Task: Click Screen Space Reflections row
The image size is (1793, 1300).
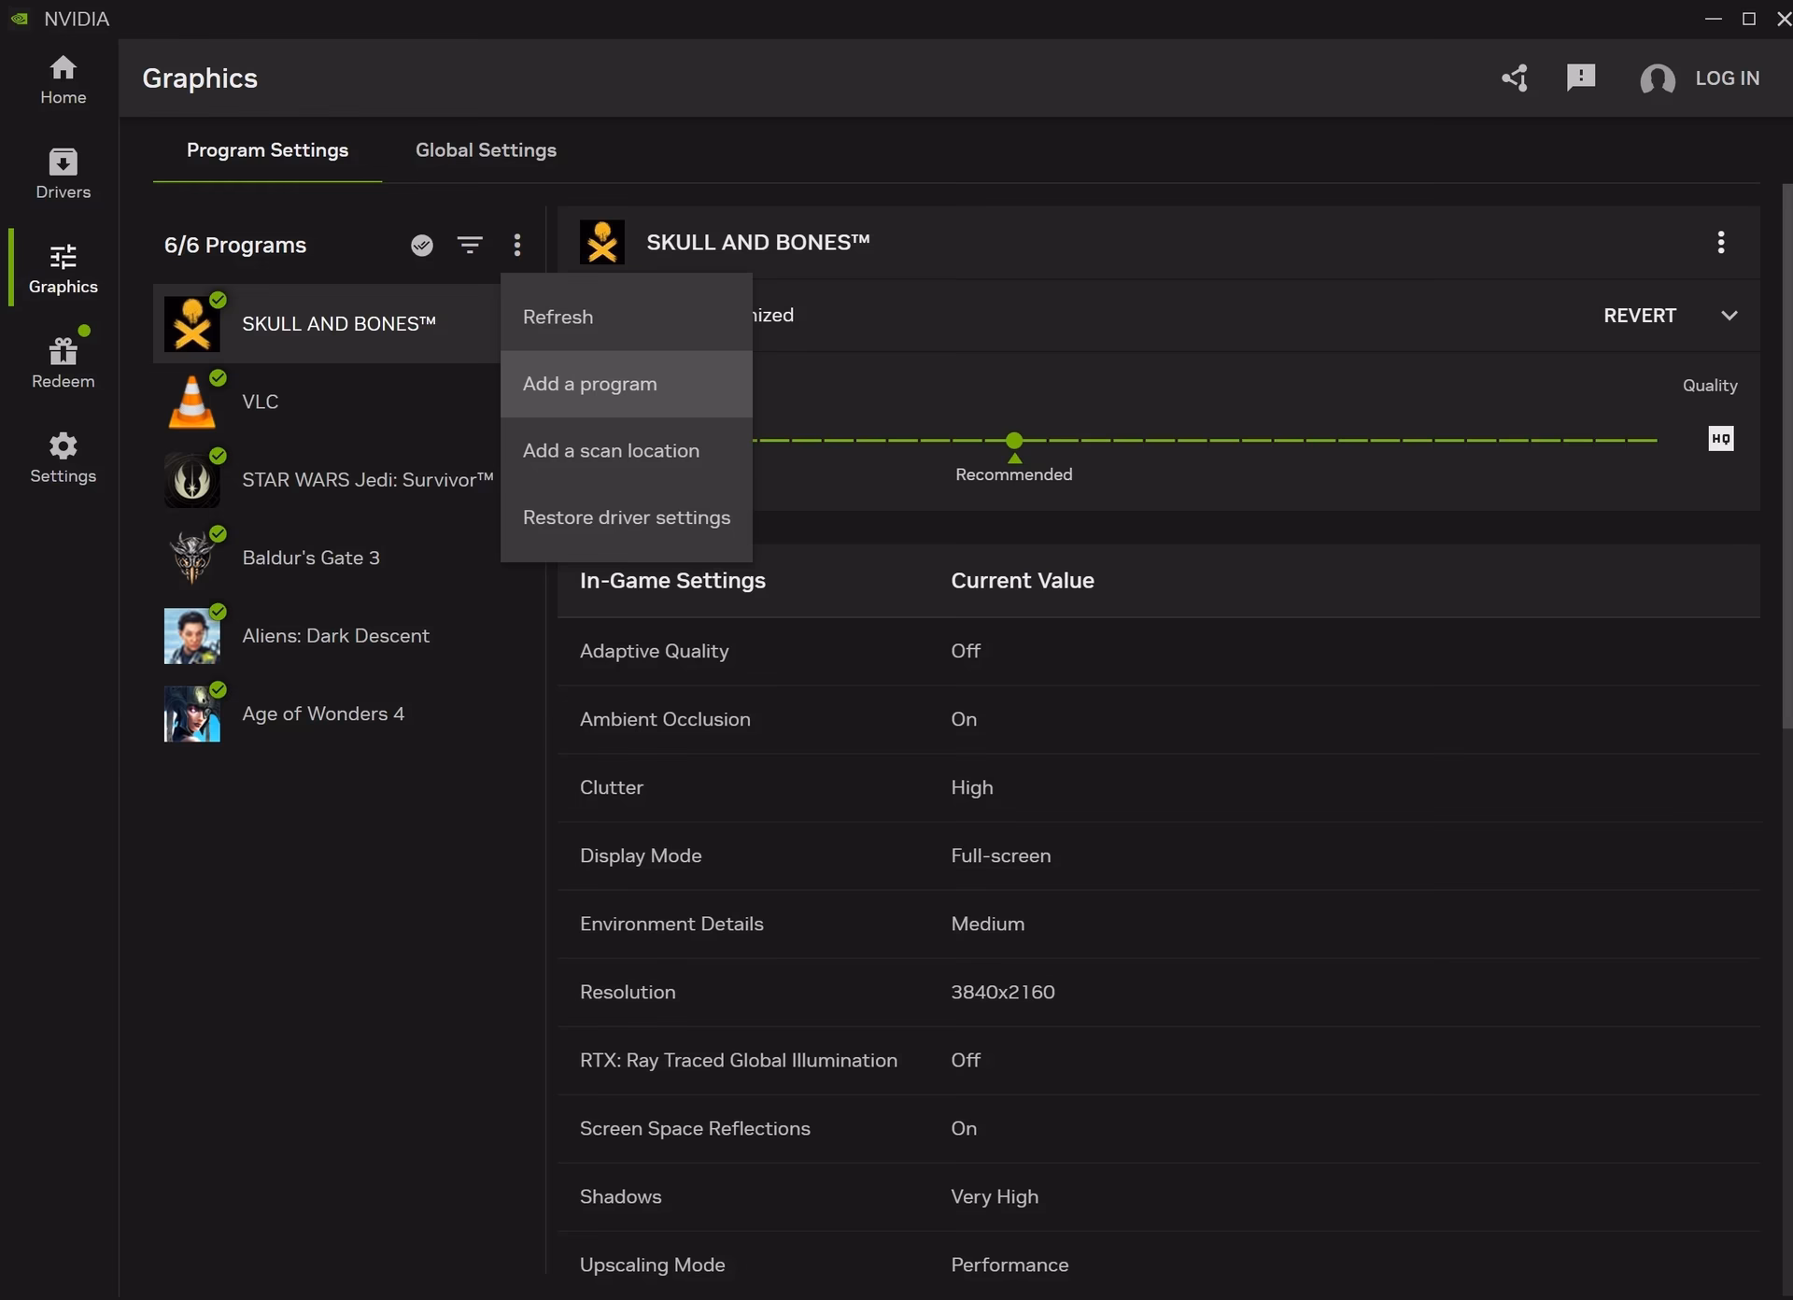Action: tap(1158, 1129)
